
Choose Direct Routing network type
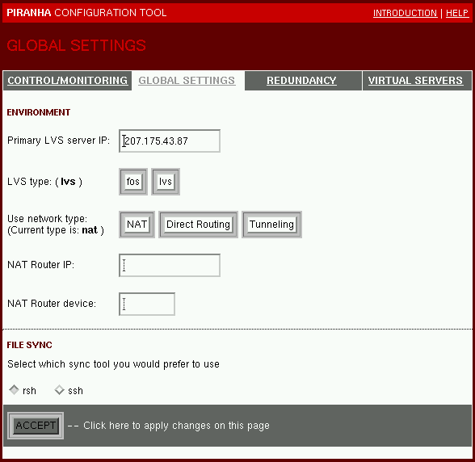click(198, 225)
